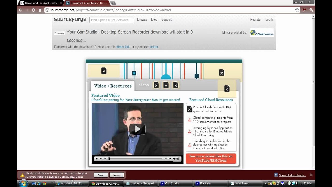Bookmark this page with the star
This screenshot has width=332, height=187.
(297, 10)
